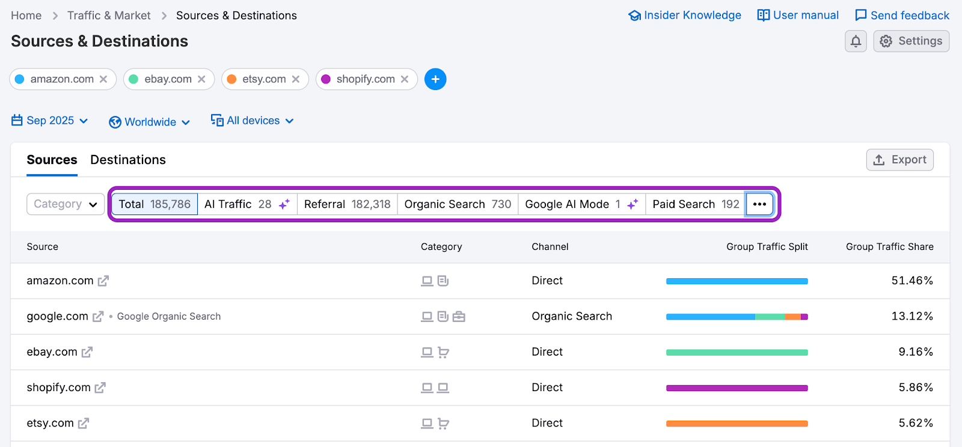The image size is (962, 447).
Task: Click the Channel column header
Action: click(550, 247)
